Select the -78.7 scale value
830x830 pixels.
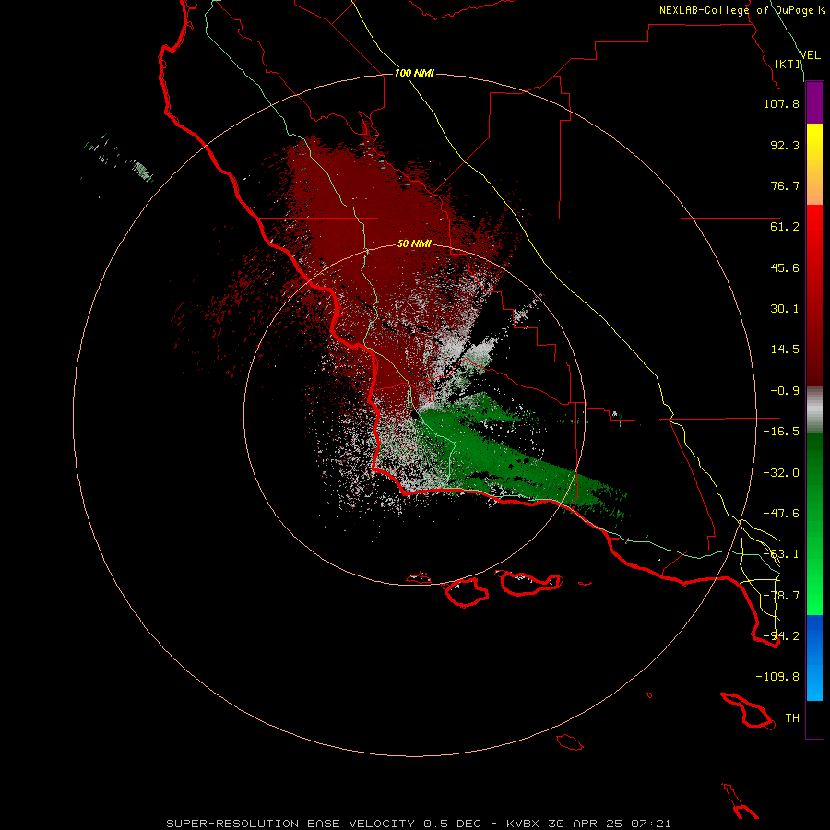[781, 596]
